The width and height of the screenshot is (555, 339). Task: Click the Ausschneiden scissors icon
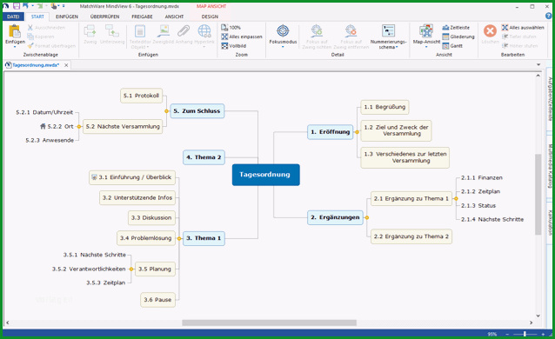(x=30, y=28)
